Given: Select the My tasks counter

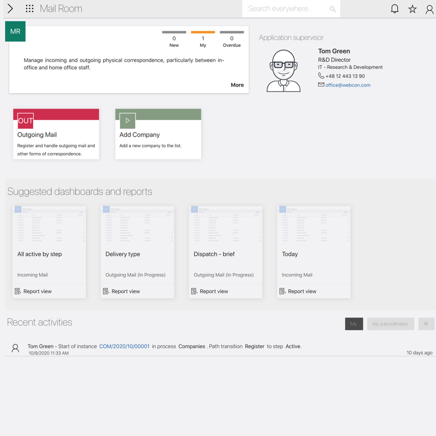Looking at the screenshot, I should [203, 39].
